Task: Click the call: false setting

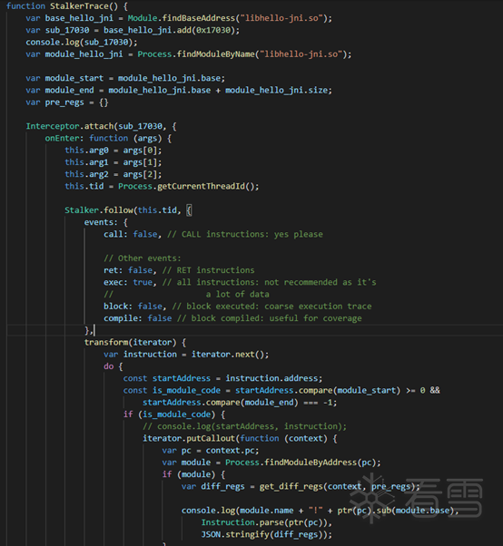Action: tap(130, 234)
